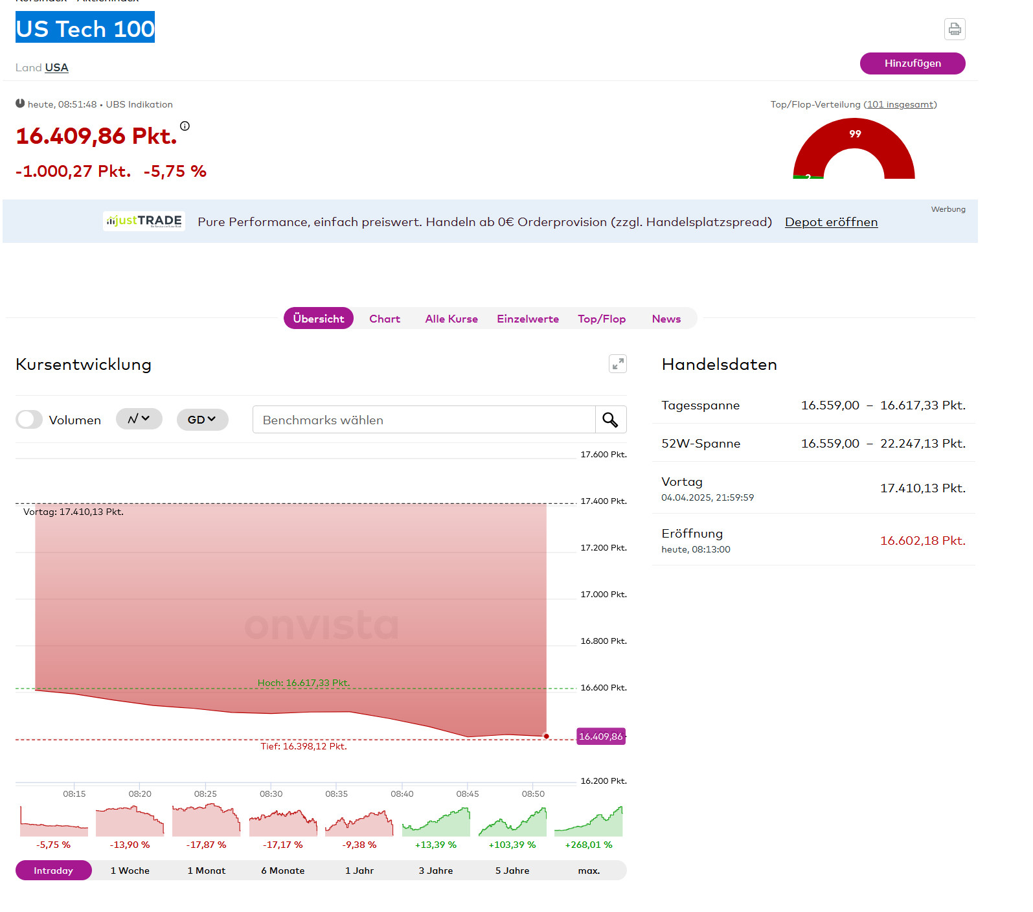Select the 1 Jahr time range

pos(359,871)
